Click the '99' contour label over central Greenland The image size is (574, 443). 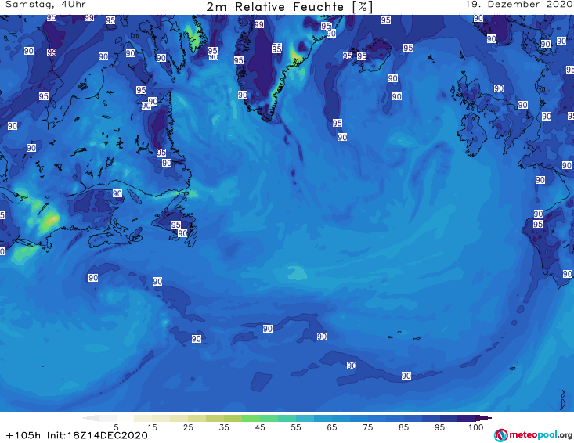coord(259,24)
